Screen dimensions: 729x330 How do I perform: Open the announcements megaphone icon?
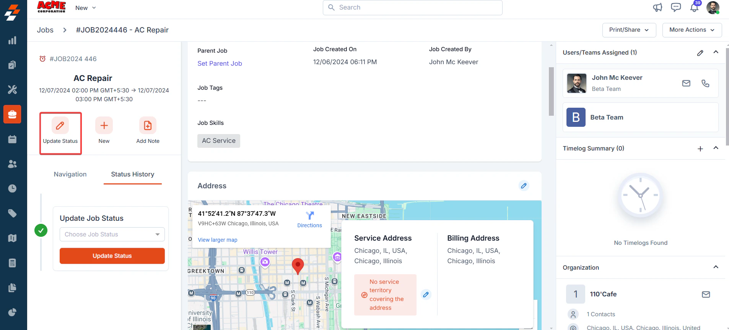coord(657,7)
